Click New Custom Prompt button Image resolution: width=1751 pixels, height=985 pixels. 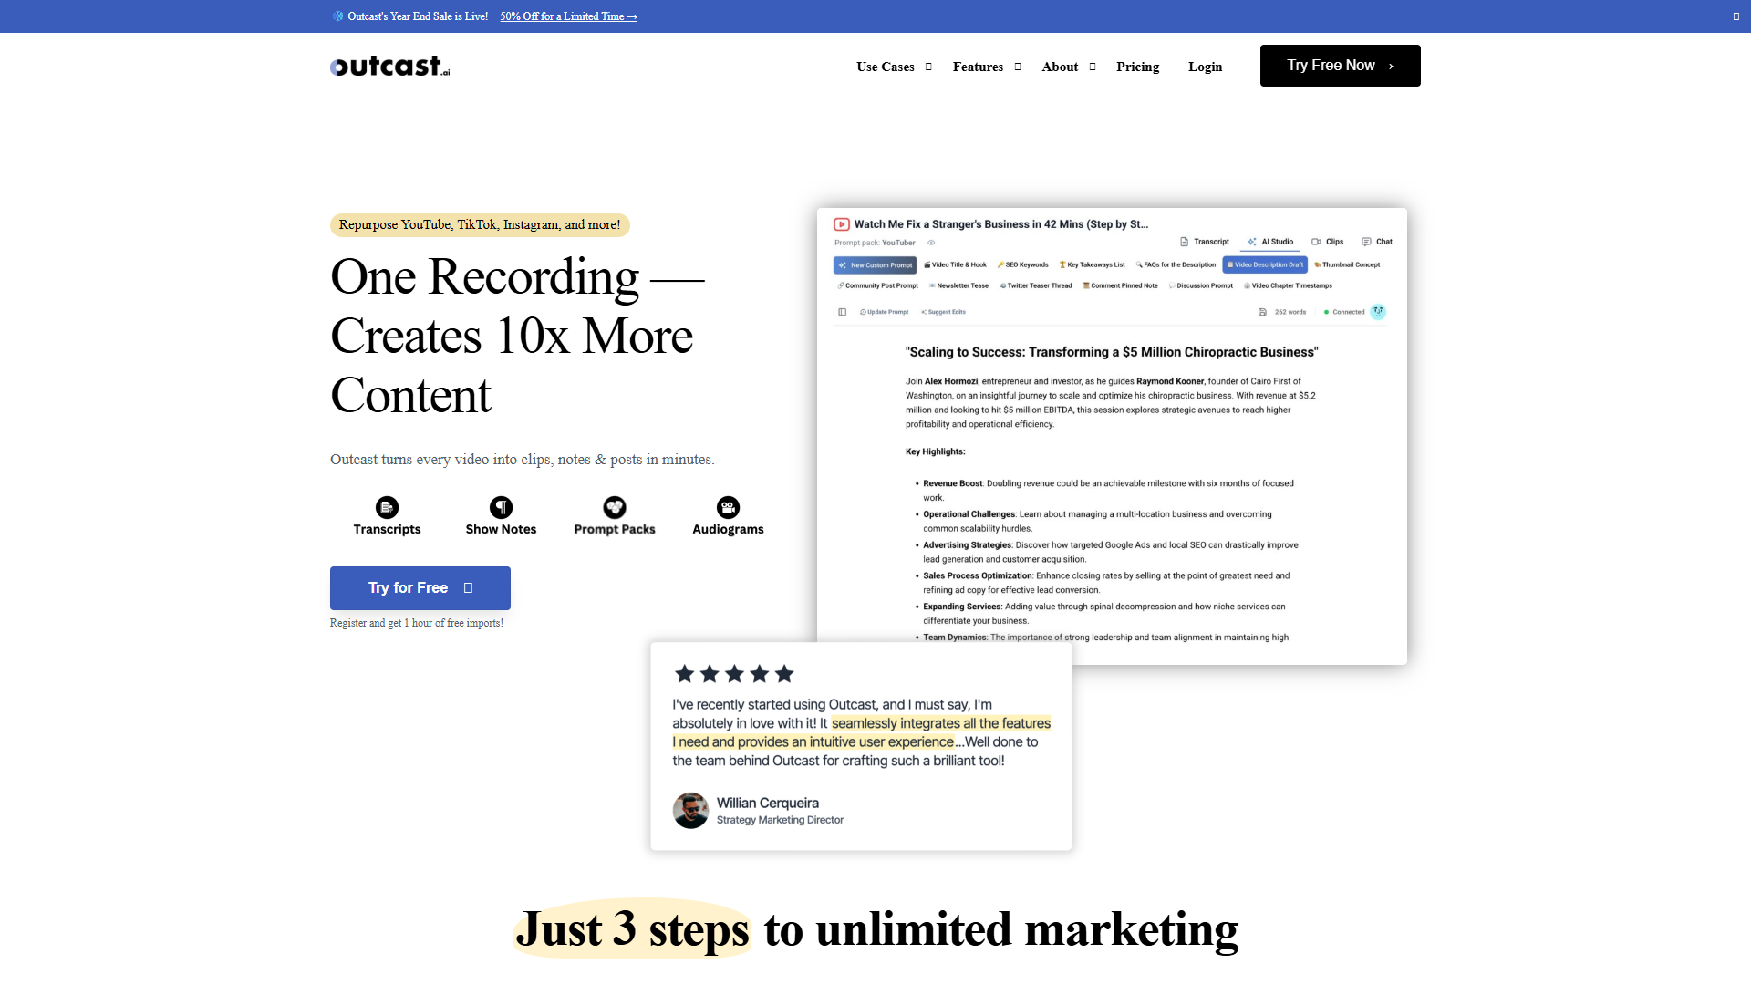(x=875, y=265)
